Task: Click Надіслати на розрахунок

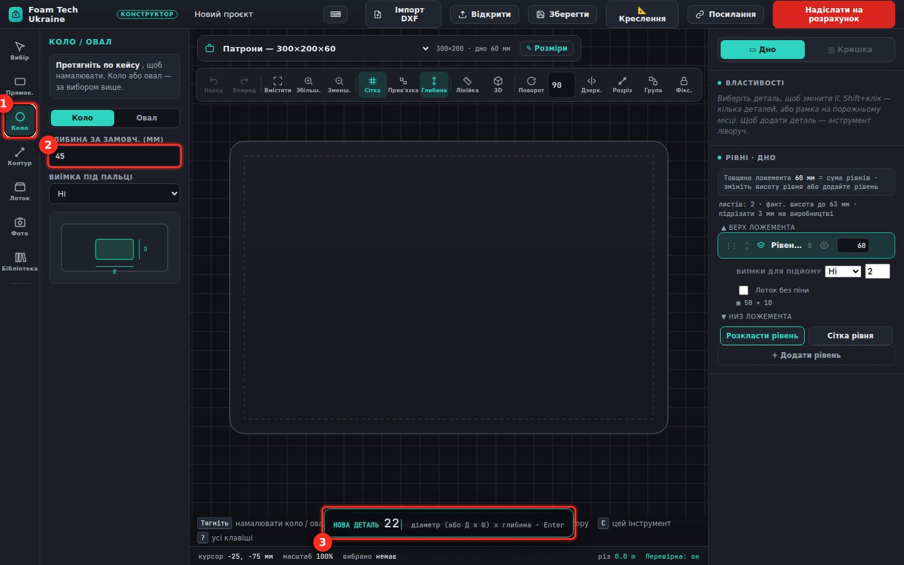Action: pos(834,14)
